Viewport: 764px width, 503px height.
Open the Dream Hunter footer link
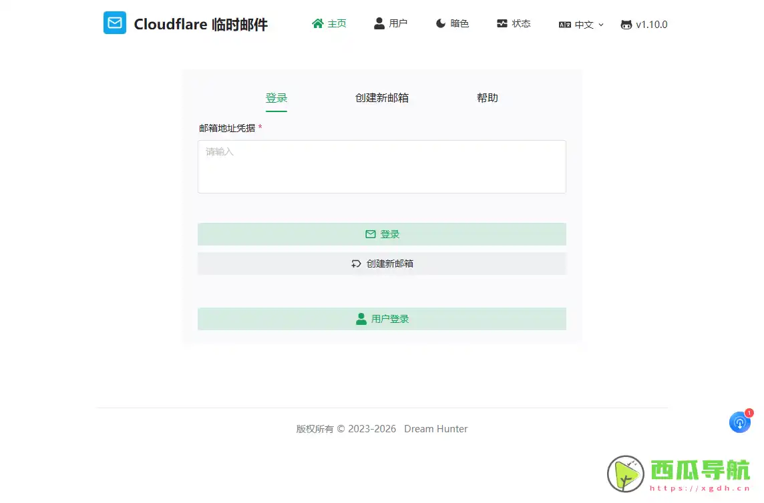pyautogui.click(x=435, y=429)
